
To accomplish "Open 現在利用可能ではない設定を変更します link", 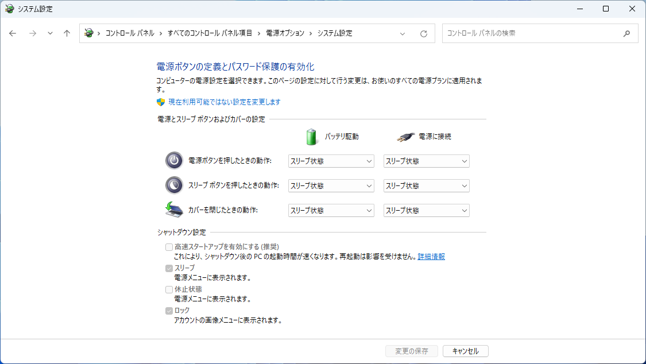I will click(x=224, y=102).
